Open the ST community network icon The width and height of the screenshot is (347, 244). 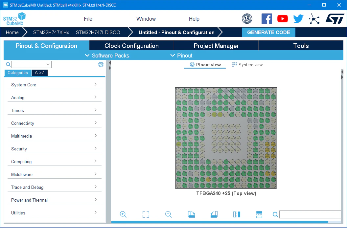314,19
